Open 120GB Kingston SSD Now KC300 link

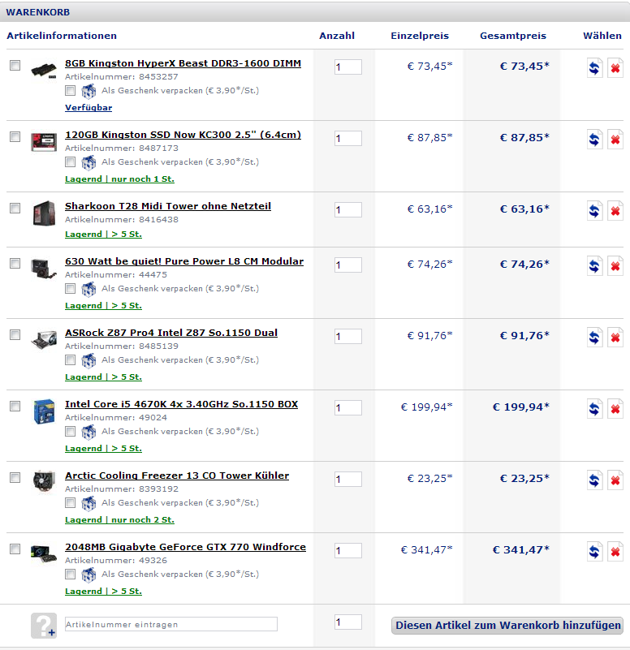[183, 135]
